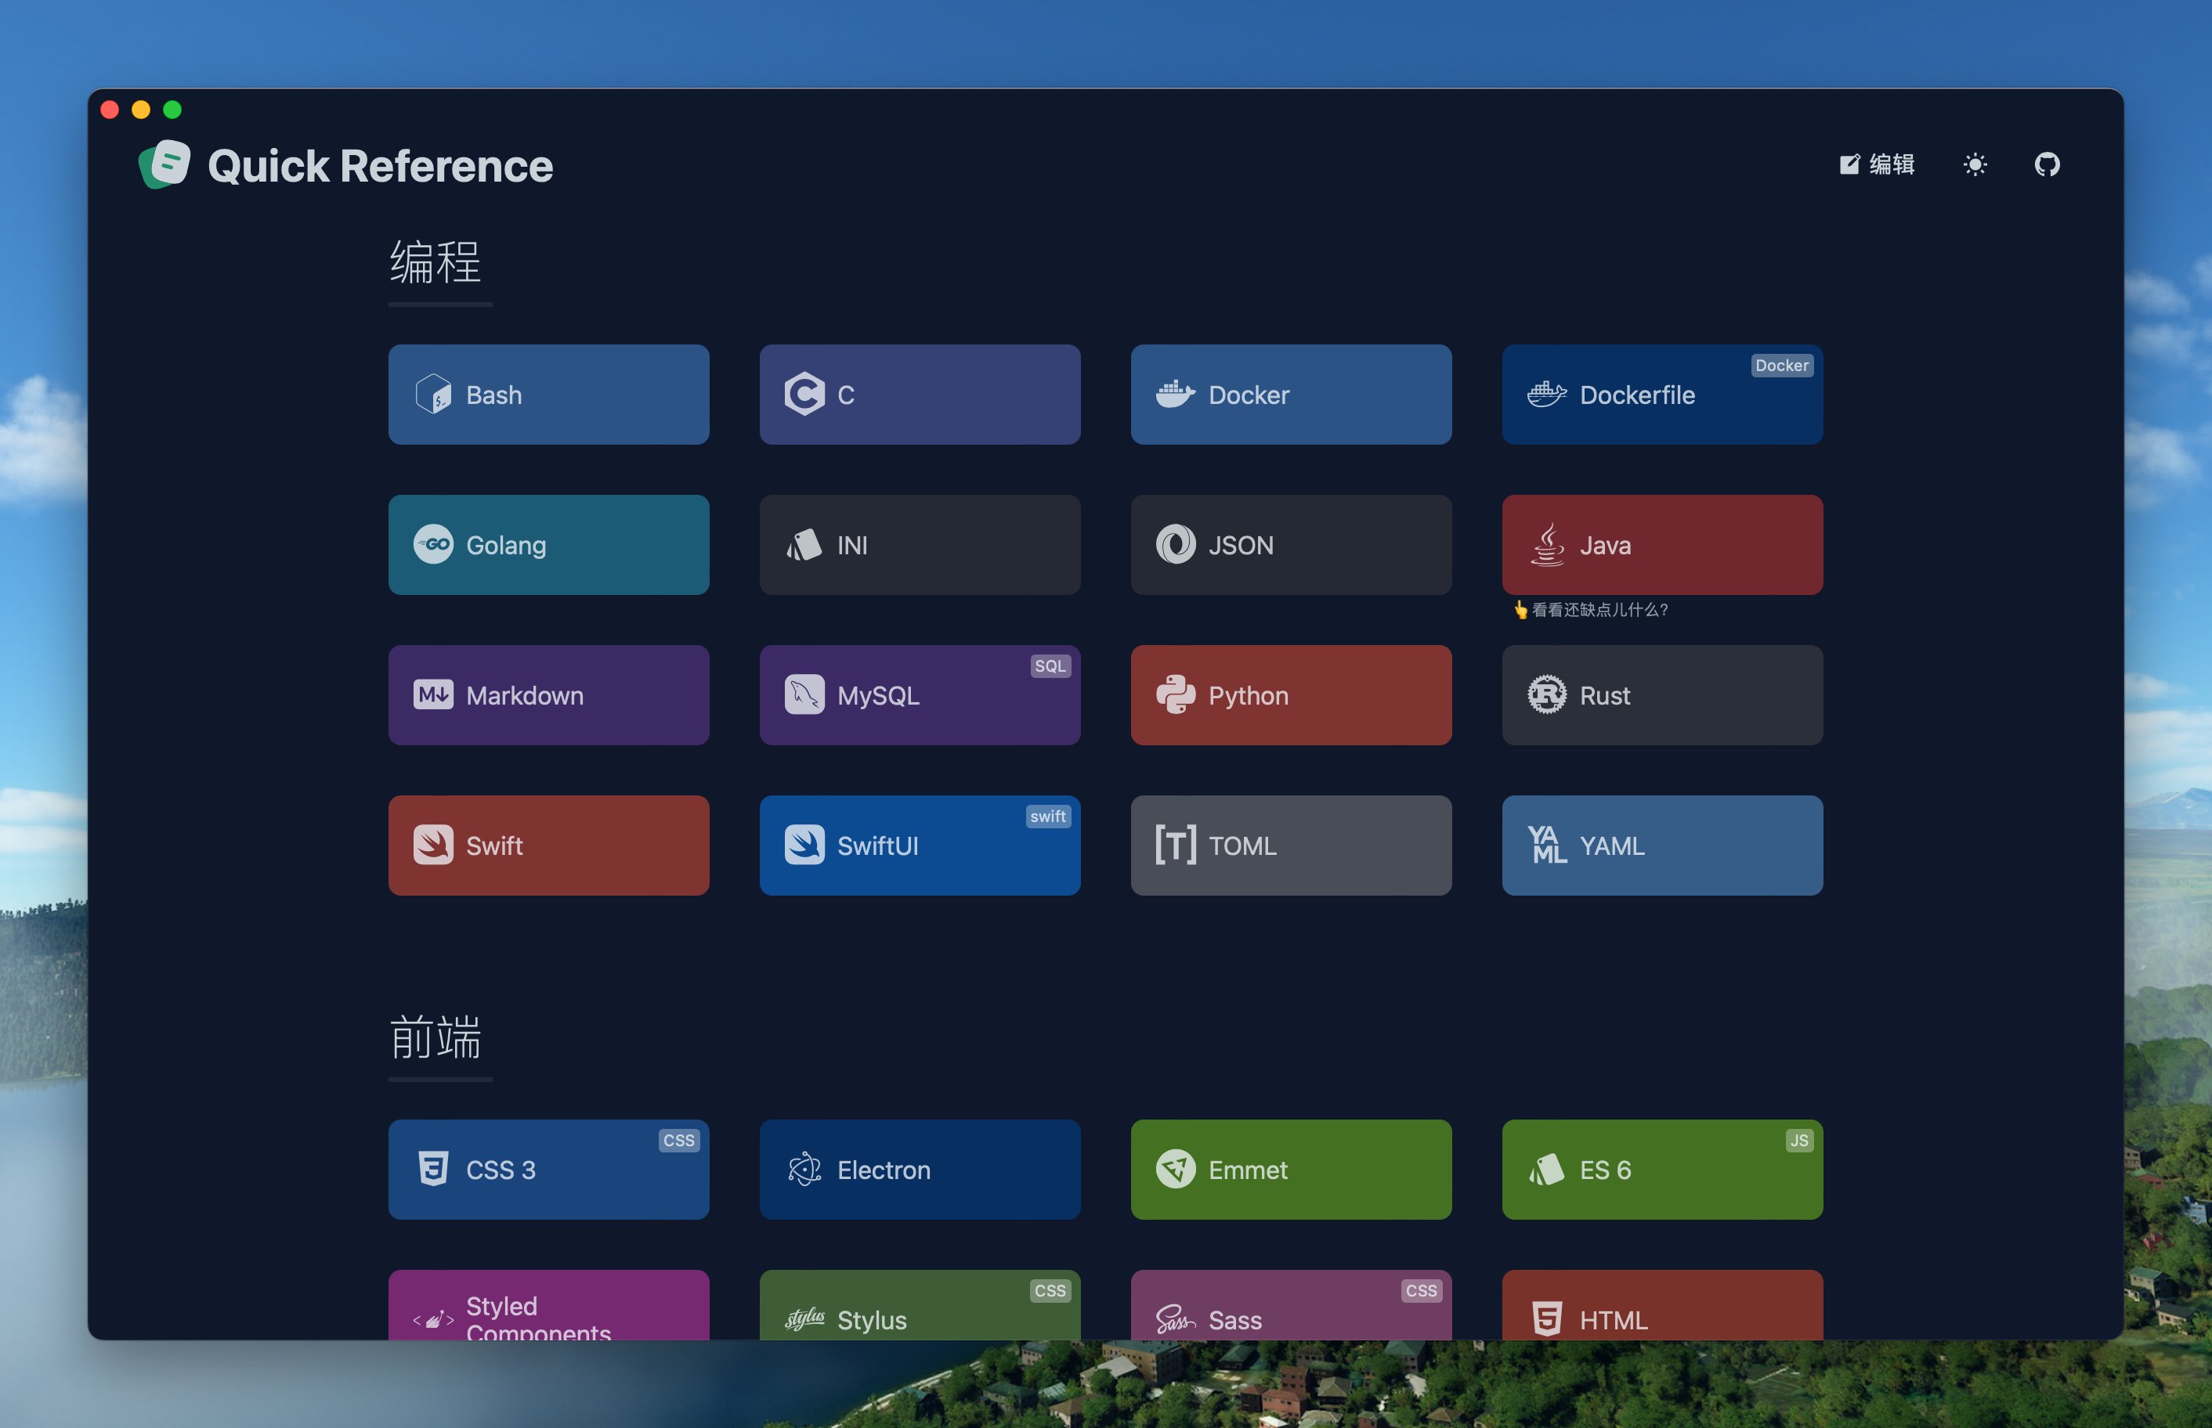2212x1428 pixels.
Task: Click the Markdown M-arrow icon
Action: 433,694
